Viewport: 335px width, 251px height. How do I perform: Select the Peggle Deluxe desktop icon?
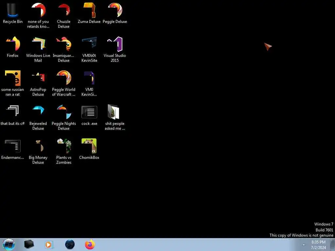(x=115, y=13)
